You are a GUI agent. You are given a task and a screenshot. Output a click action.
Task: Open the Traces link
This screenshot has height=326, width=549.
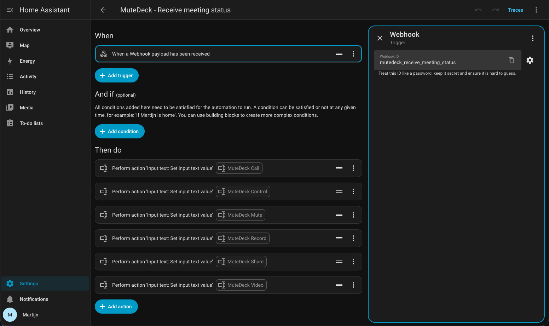(515, 10)
